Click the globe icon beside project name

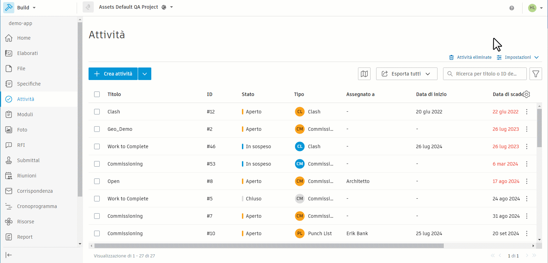(164, 7)
